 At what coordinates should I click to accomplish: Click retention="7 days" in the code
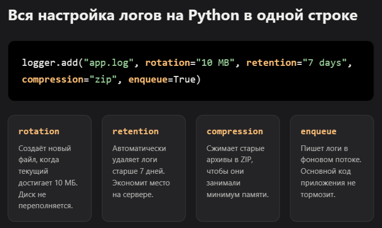click(296, 63)
